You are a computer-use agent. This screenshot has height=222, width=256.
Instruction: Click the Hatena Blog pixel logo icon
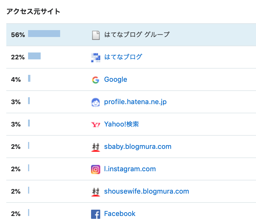point(96,58)
